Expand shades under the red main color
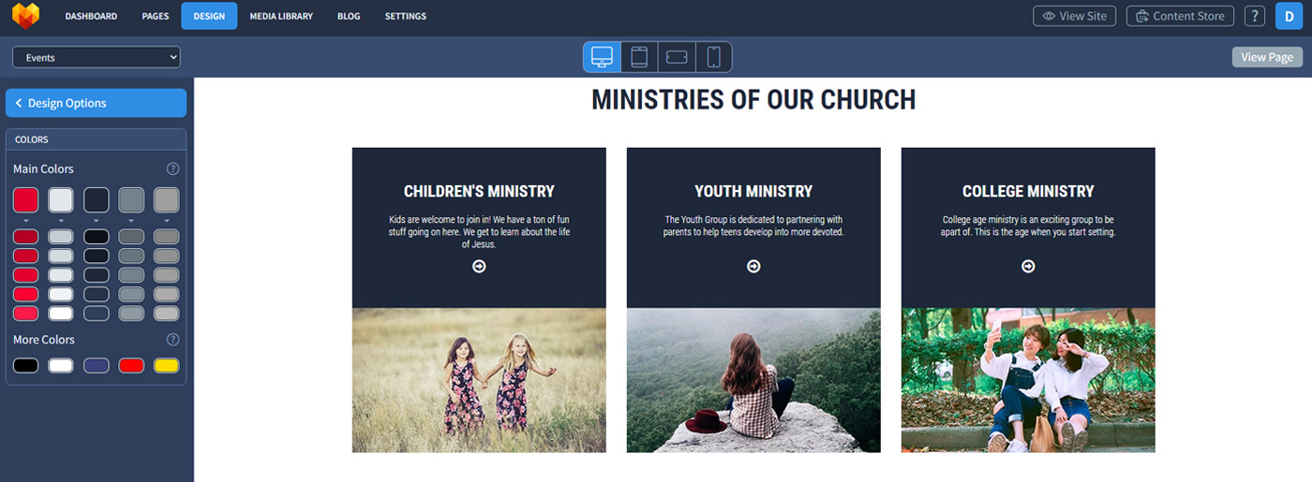The image size is (1312, 482). point(26,221)
